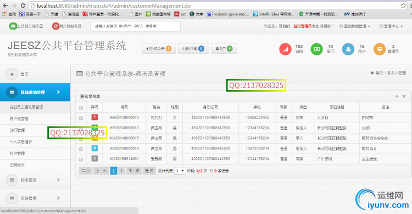Click the orange 3 管理员 stats icon

[380, 49]
